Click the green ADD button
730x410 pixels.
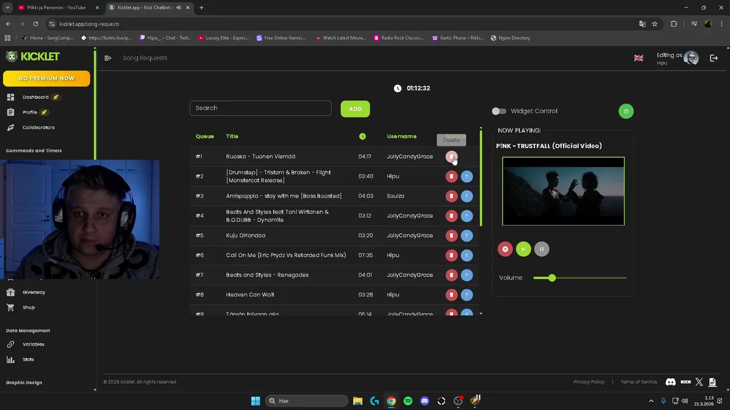(x=355, y=109)
